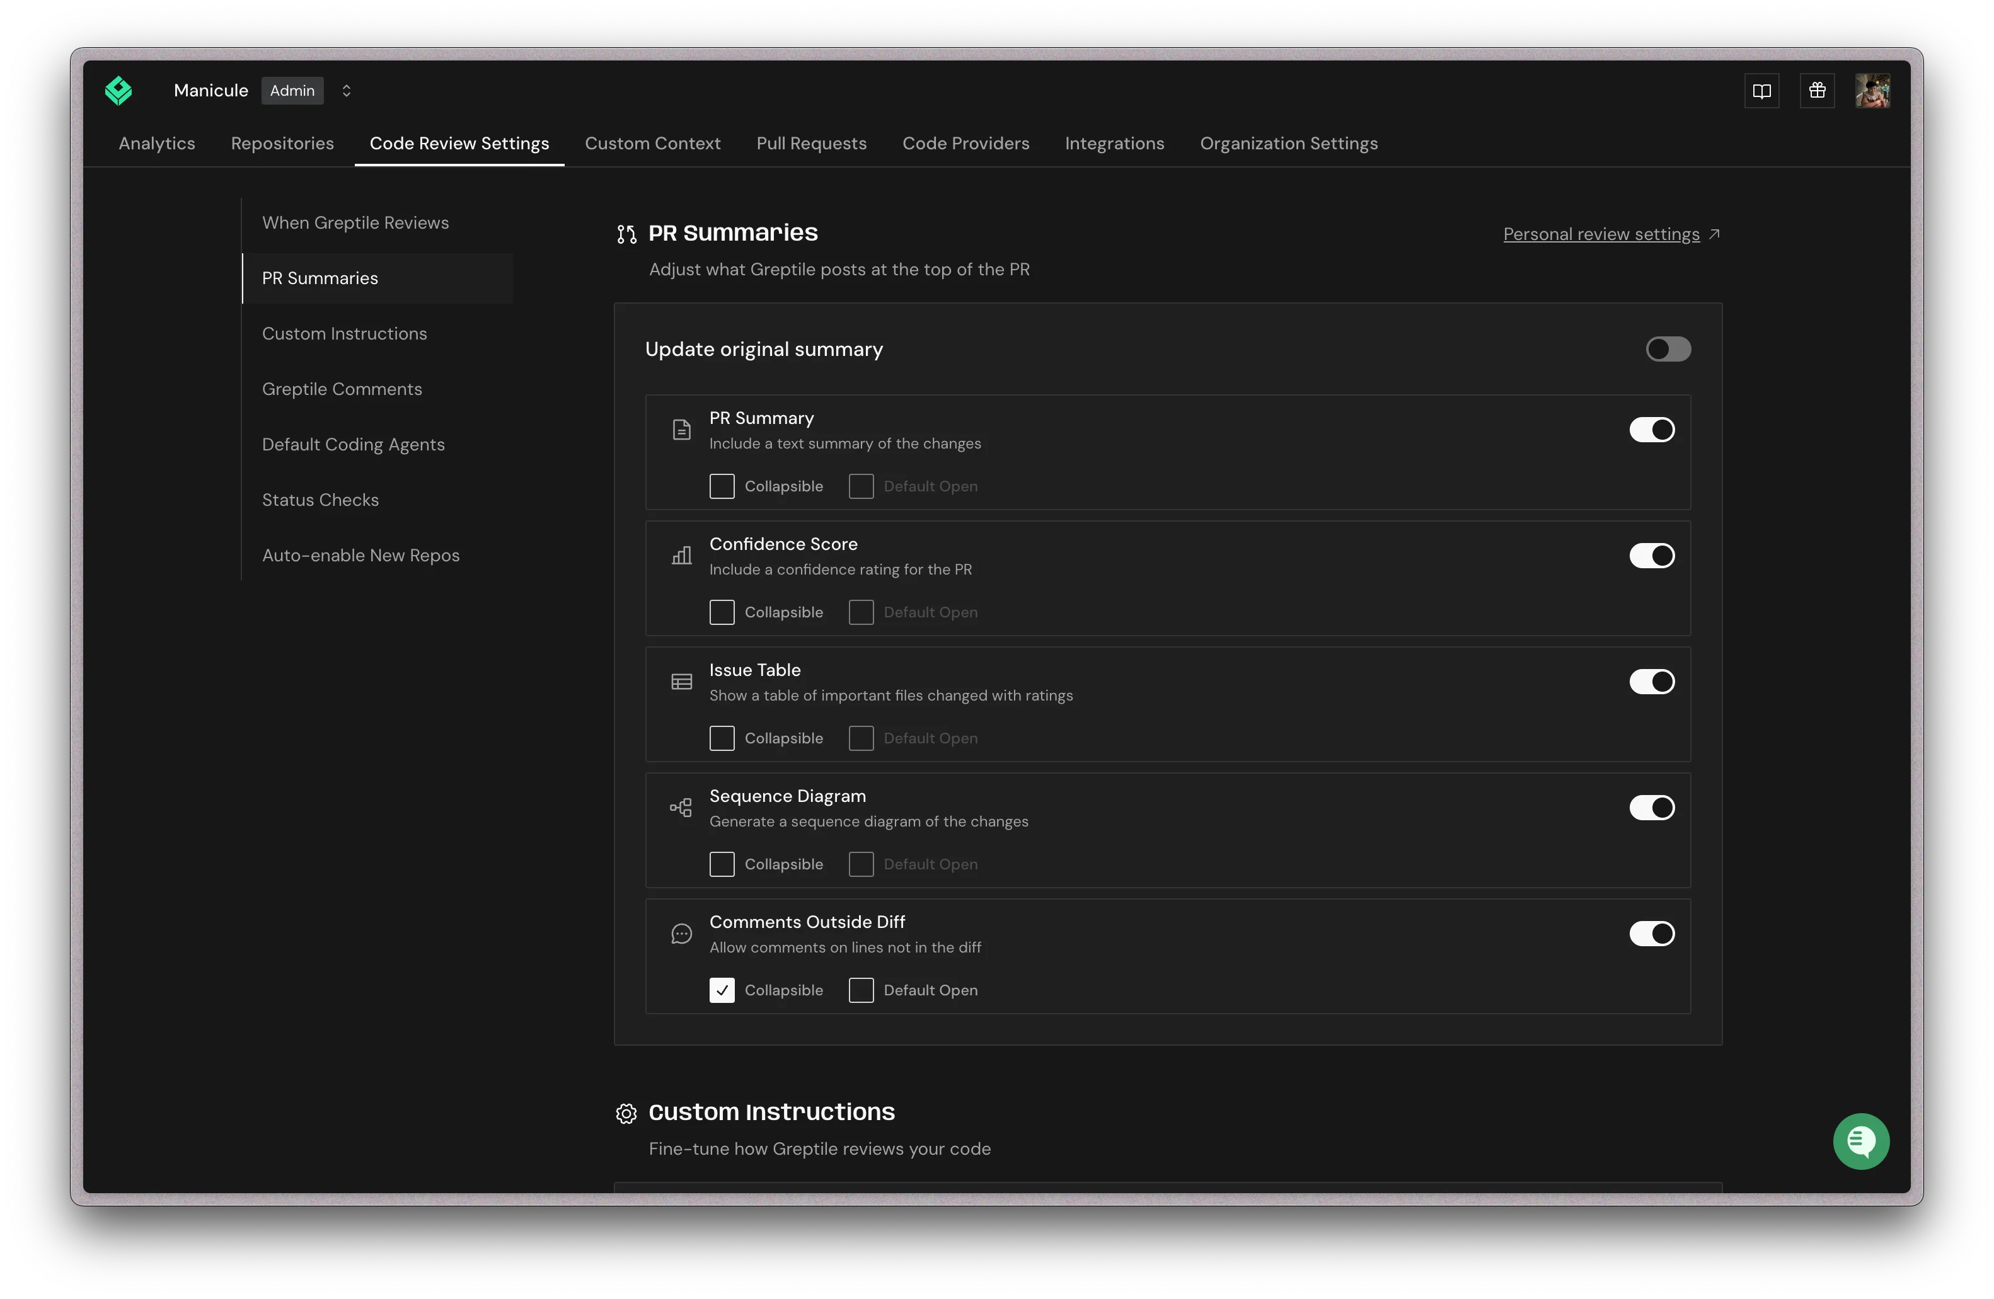Switch to the Code Providers tab
The width and height of the screenshot is (1994, 1299).
(x=965, y=143)
